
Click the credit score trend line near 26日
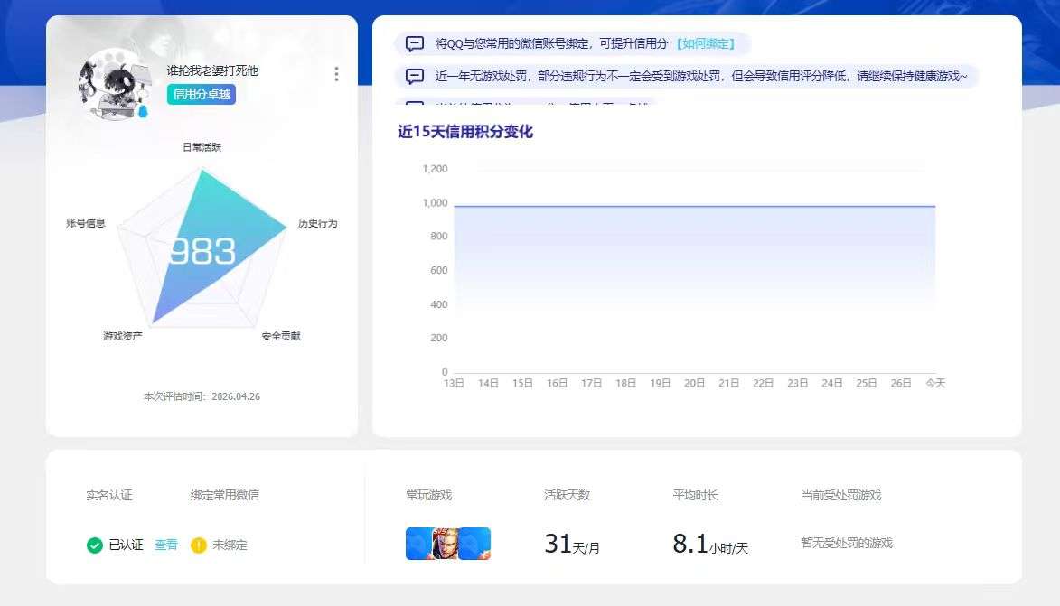click(901, 206)
